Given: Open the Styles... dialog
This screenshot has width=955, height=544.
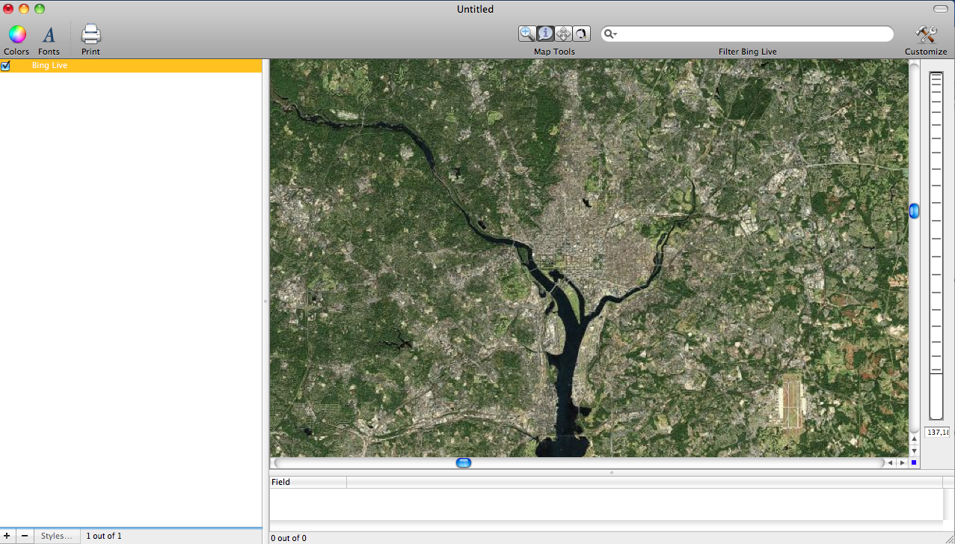Looking at the screenshot, I should click(x=56, y=536).
